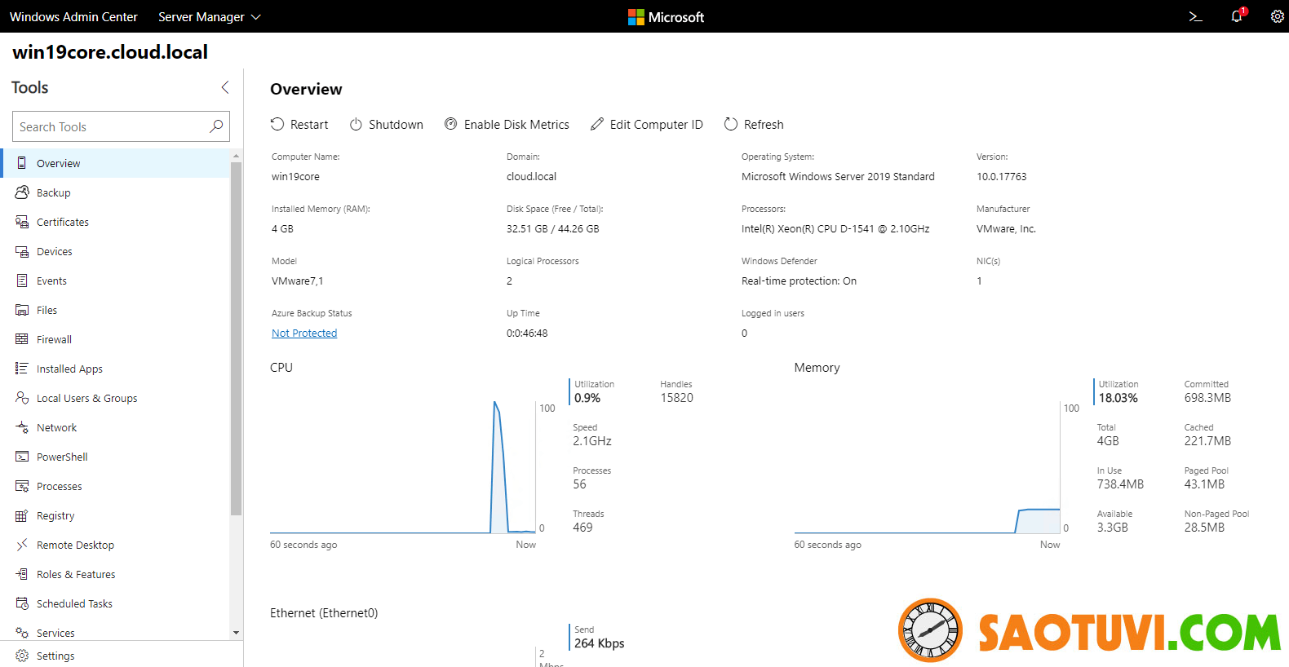Select the Overview tool

point(117,163)
